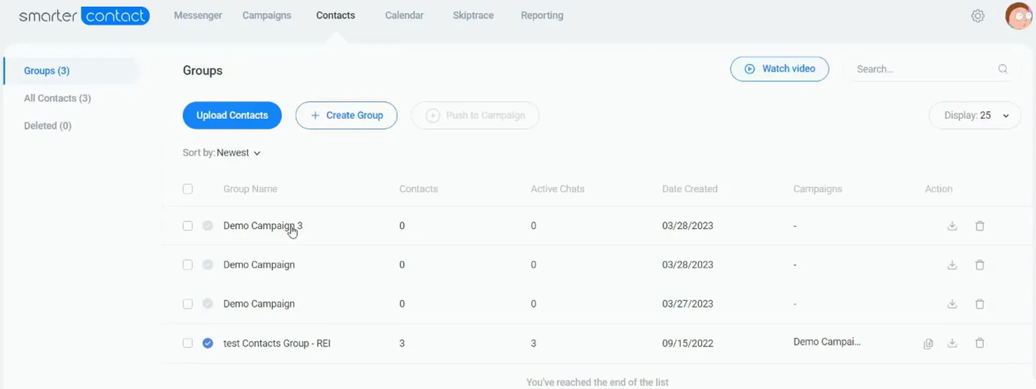This screenshot has width=1036, height=389.
Task: Download Demo Campaign created 03/28/2023
Action: pyautogui.click(x=952, y=265)
